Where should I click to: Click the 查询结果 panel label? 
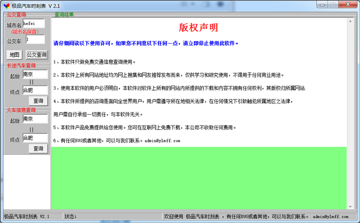(x=64, y=15)
